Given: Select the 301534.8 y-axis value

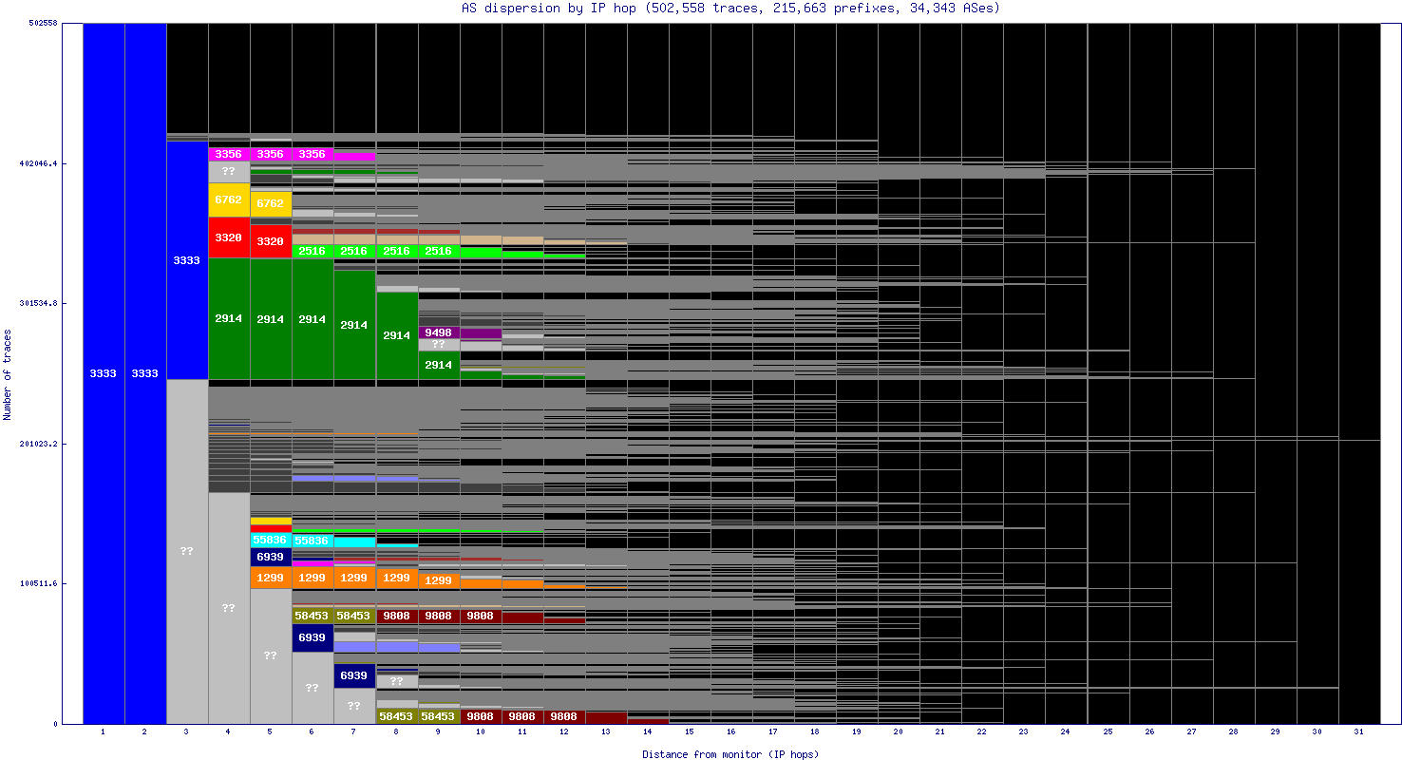Looking at the screenshot, I should (x=39, y=303).
